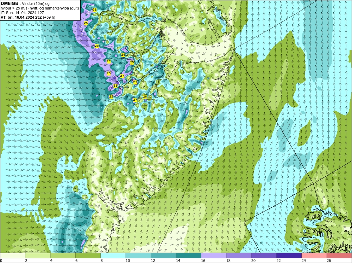Click the legend scale number 18
The image size is (352, 263).
point(228,261)
